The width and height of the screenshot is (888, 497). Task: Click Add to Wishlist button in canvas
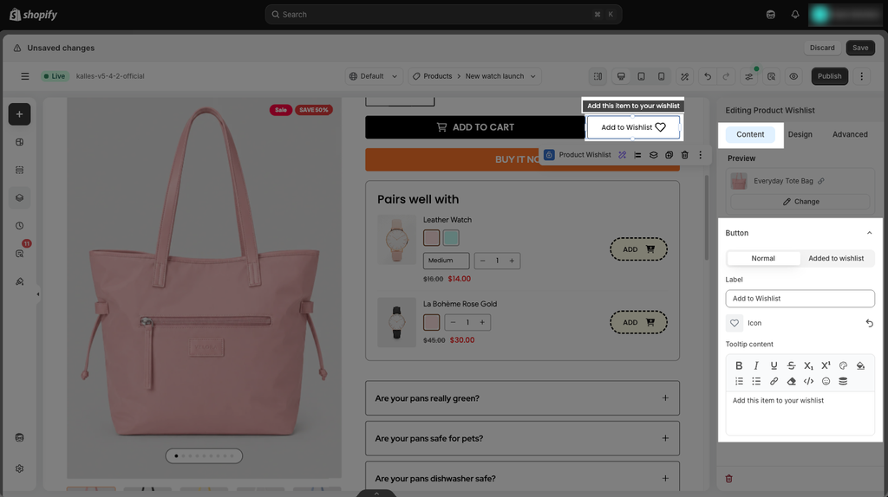coord(633,127)
